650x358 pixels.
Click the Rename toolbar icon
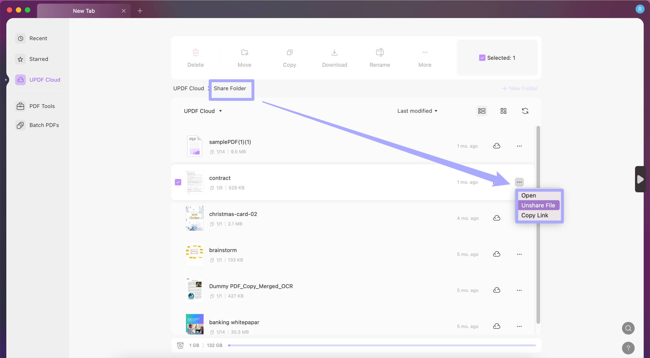pyautogui.click(x=380, y=53)
